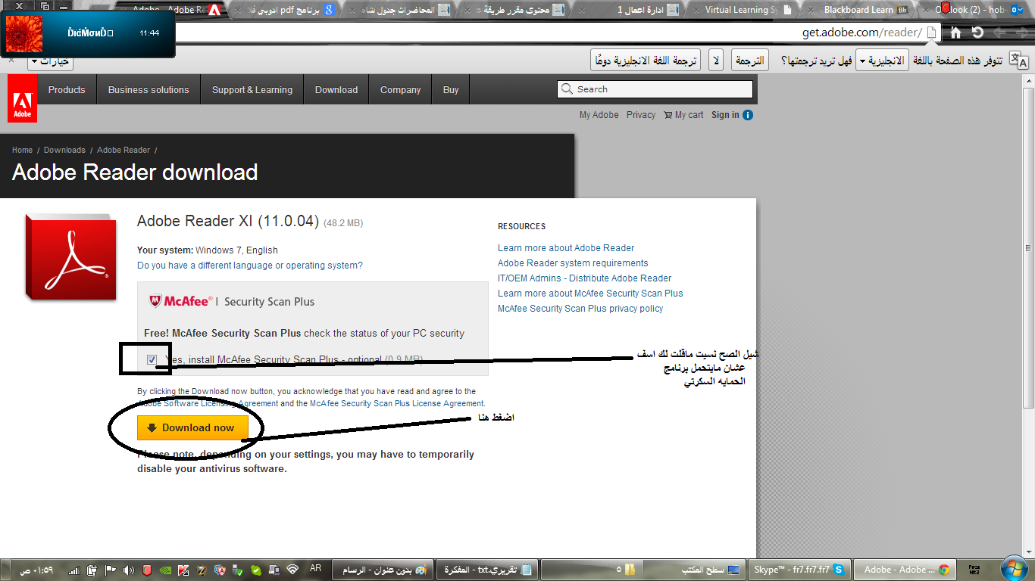Open the options dropdown in the translate bar
The width and height of the screenshot is (1035, 581).
(50, 61)
